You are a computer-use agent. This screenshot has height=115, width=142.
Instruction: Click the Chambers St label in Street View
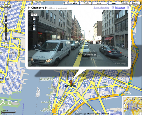[x=90, y=55]
